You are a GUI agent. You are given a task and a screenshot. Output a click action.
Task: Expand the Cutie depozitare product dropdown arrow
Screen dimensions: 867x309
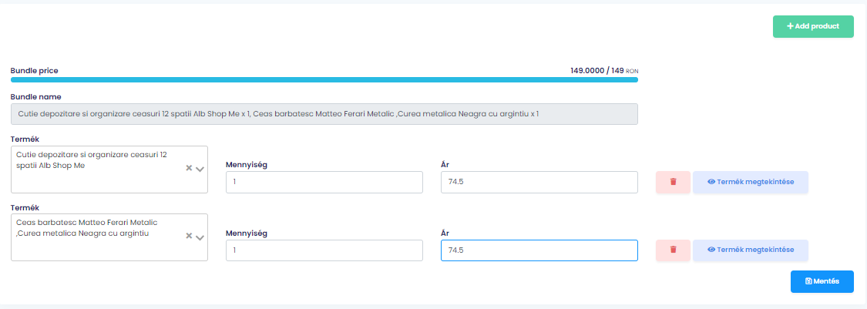[200, 170]
